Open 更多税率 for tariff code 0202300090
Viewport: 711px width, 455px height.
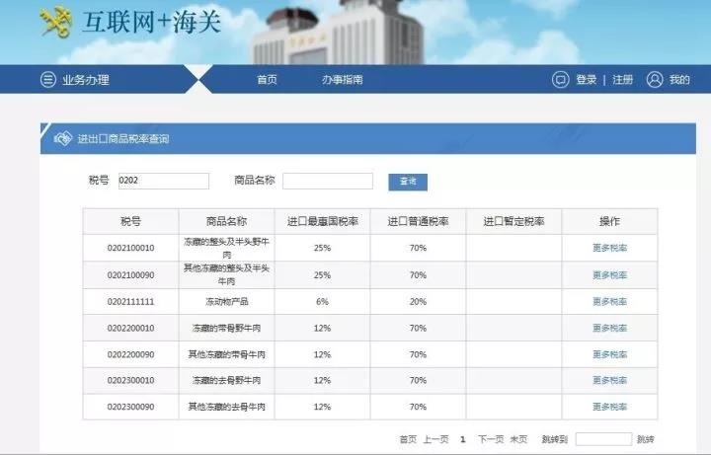(x=609, y=407)
